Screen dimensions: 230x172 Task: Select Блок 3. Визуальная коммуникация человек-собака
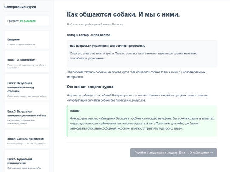pos(27,115)
